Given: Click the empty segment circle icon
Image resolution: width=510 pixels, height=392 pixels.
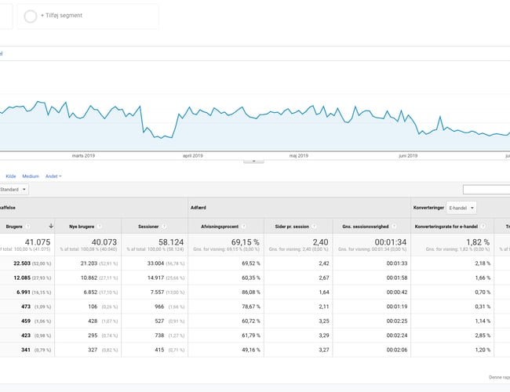Looking at the screenshot, I should pos(31,16).
